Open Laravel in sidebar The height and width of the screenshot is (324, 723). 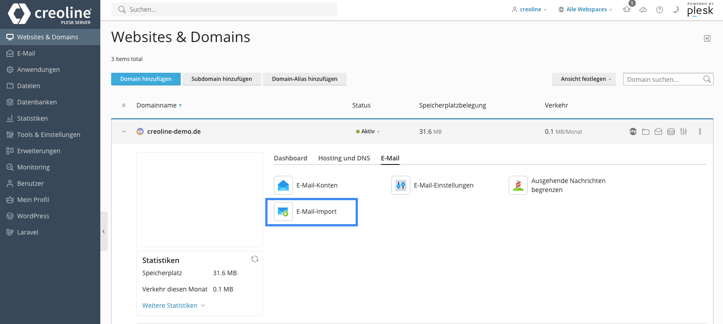pyautogui.click(x=50, y=232)
